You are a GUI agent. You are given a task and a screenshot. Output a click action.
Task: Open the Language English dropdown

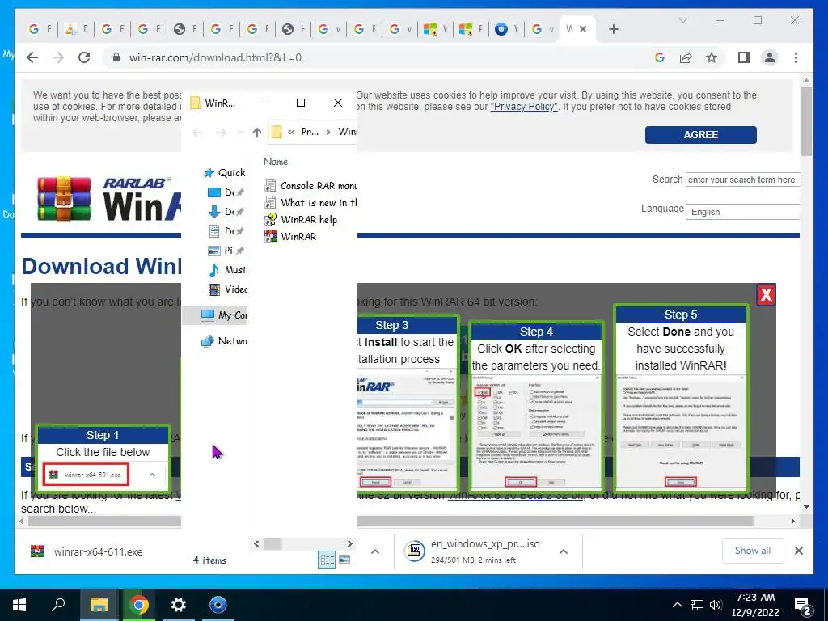(x=742, y=212)
